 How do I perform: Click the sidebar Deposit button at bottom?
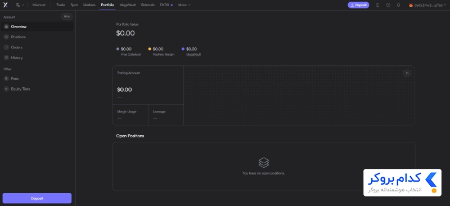[x=37, y=198]
